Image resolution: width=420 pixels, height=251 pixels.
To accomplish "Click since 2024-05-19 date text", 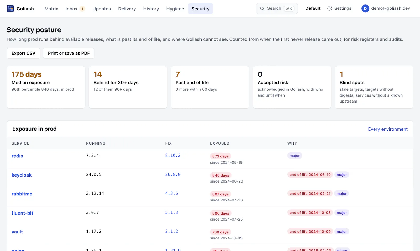I will coord(226,162).
